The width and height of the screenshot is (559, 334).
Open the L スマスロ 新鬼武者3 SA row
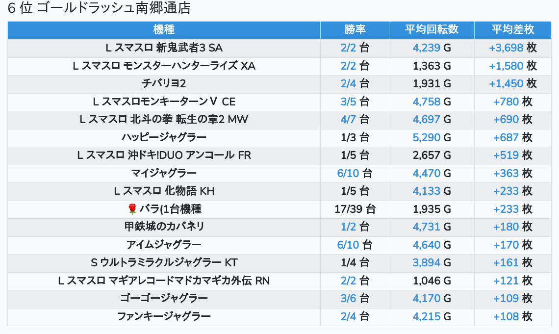pos(164,48)
